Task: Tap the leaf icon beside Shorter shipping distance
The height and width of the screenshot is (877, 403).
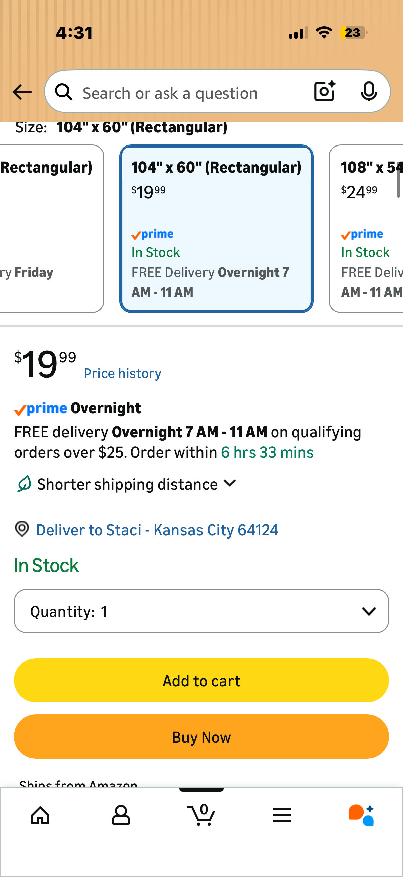Action: [x=24, y=484]
